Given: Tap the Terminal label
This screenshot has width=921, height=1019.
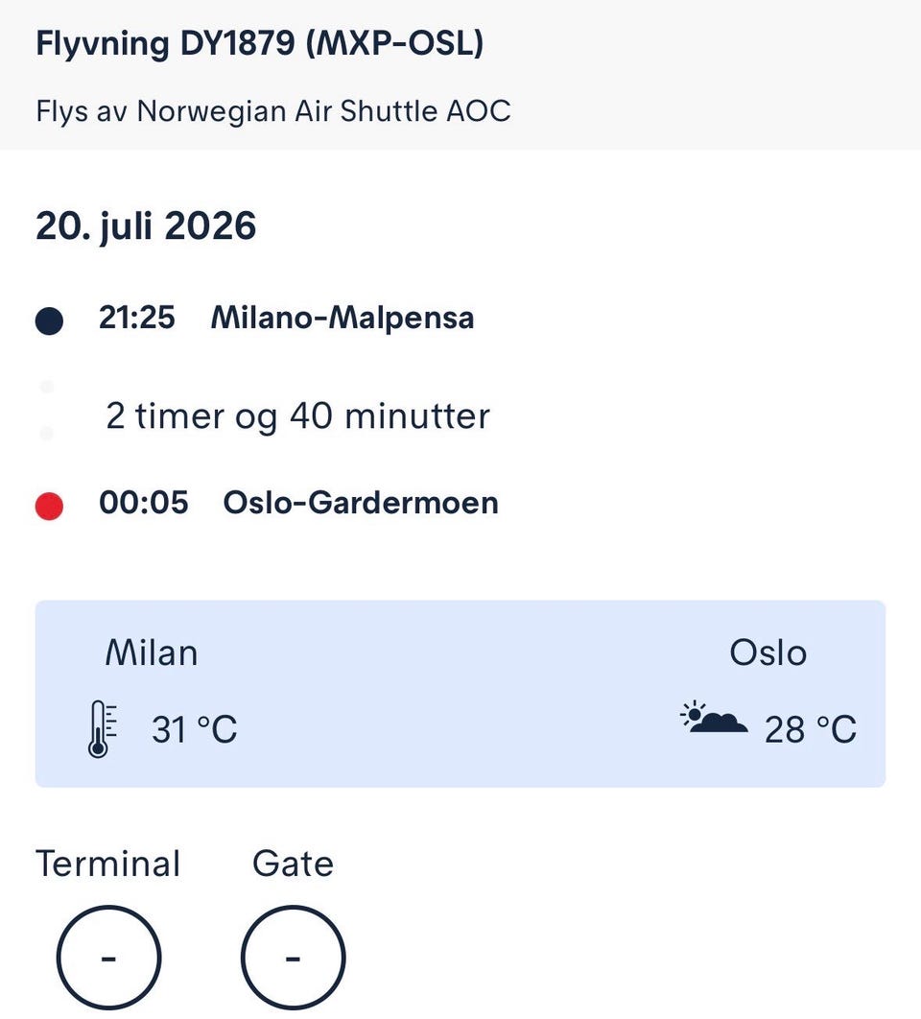Looking at the screenshot, I should pyautogui.click(x=107, y=864).
